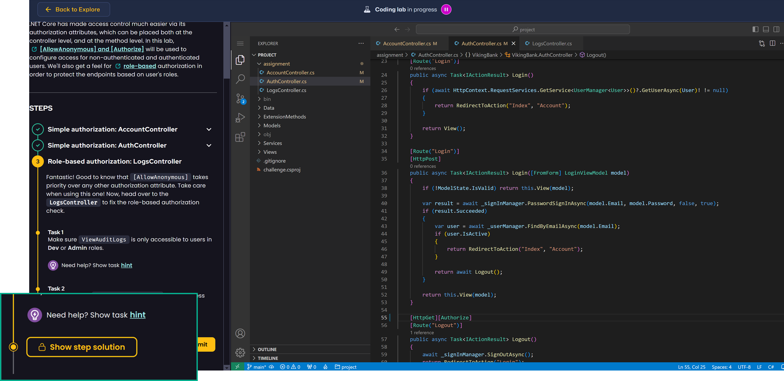784x381 pixels.
Task: Open the remote window status bar icon
Action: 237,367
